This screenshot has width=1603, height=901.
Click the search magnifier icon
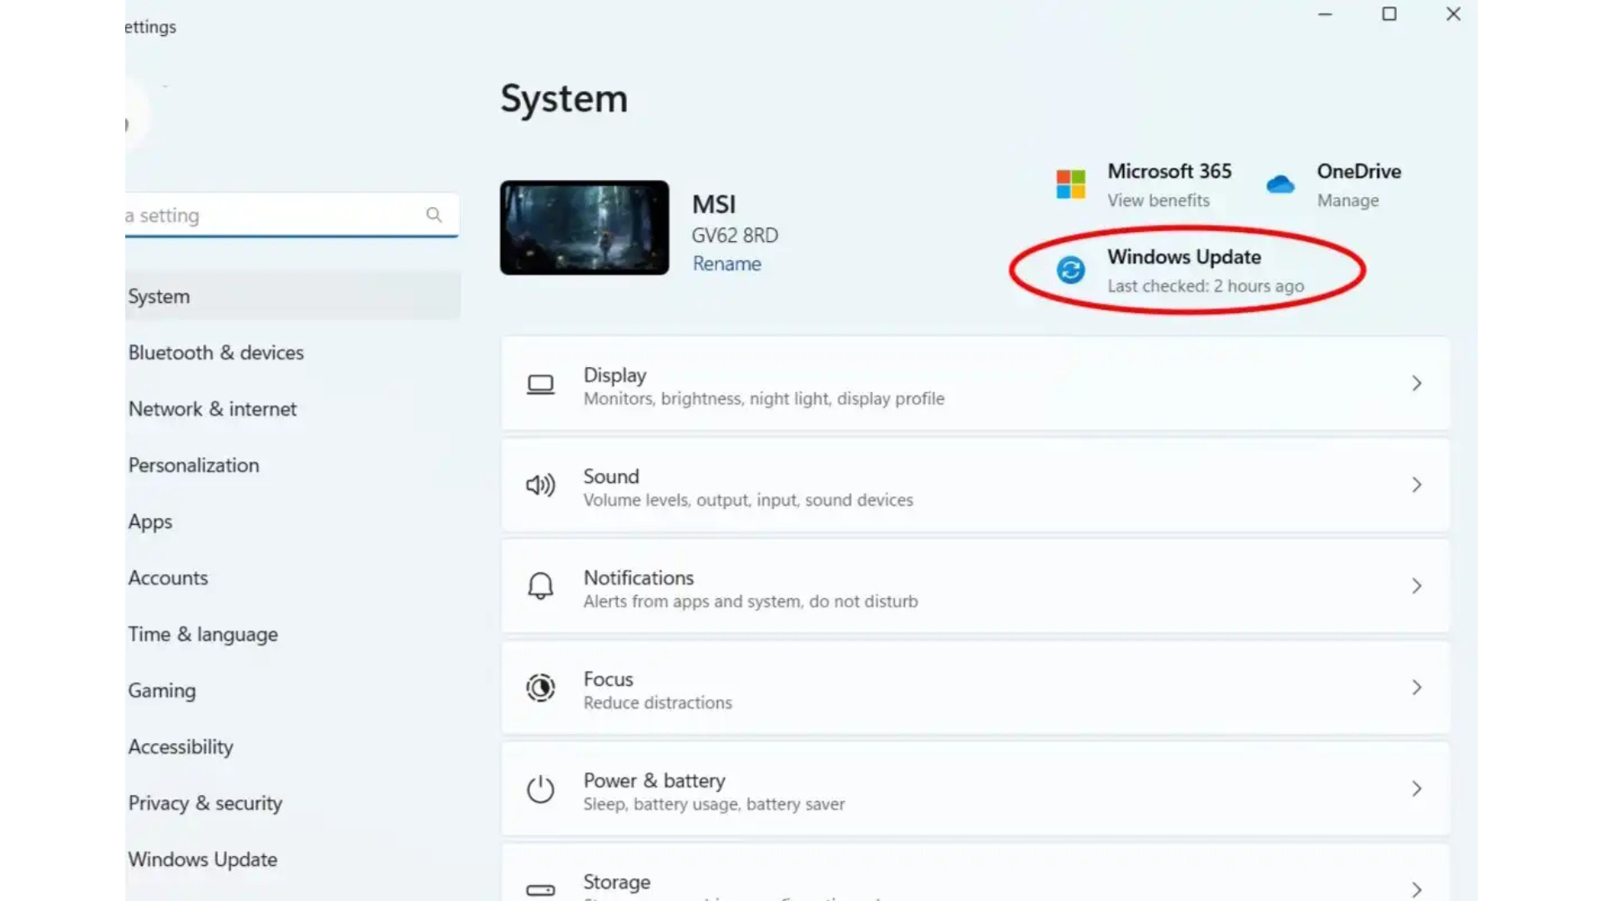click(434, 214)
